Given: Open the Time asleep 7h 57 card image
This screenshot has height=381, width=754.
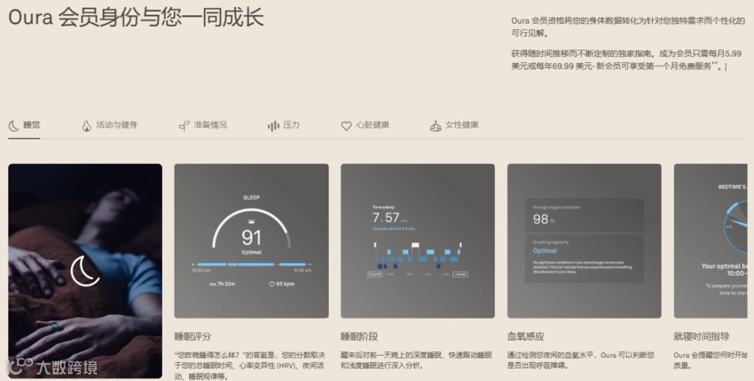Looking at the screenshot, I should [418, 241].
